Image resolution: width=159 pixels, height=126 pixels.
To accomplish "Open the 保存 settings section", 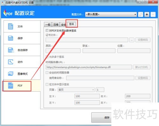I will click(22, 38).
